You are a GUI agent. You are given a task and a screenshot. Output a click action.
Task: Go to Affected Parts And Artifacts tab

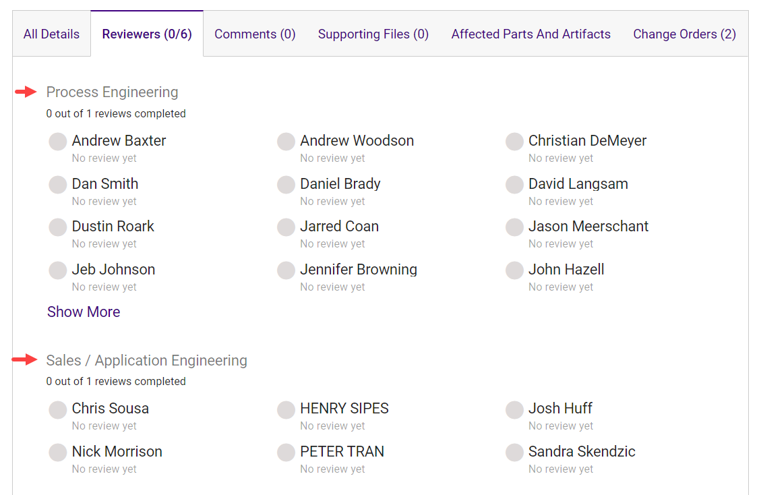pyautogui.click(x=530, y=34)
